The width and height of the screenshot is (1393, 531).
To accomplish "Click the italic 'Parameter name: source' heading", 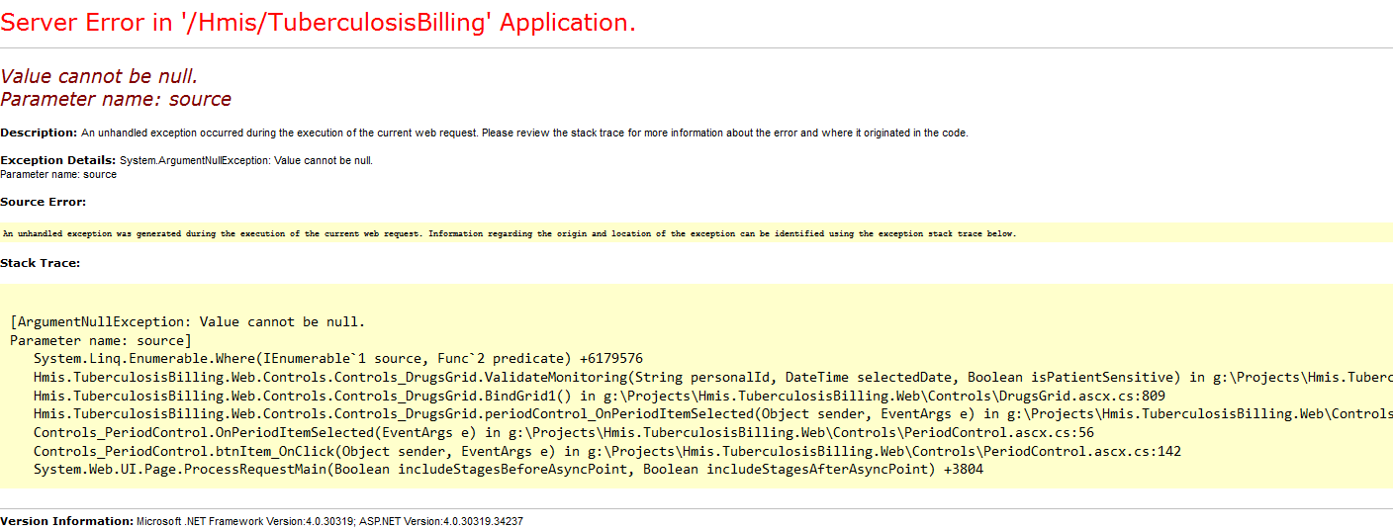I will tap(116, 99).
